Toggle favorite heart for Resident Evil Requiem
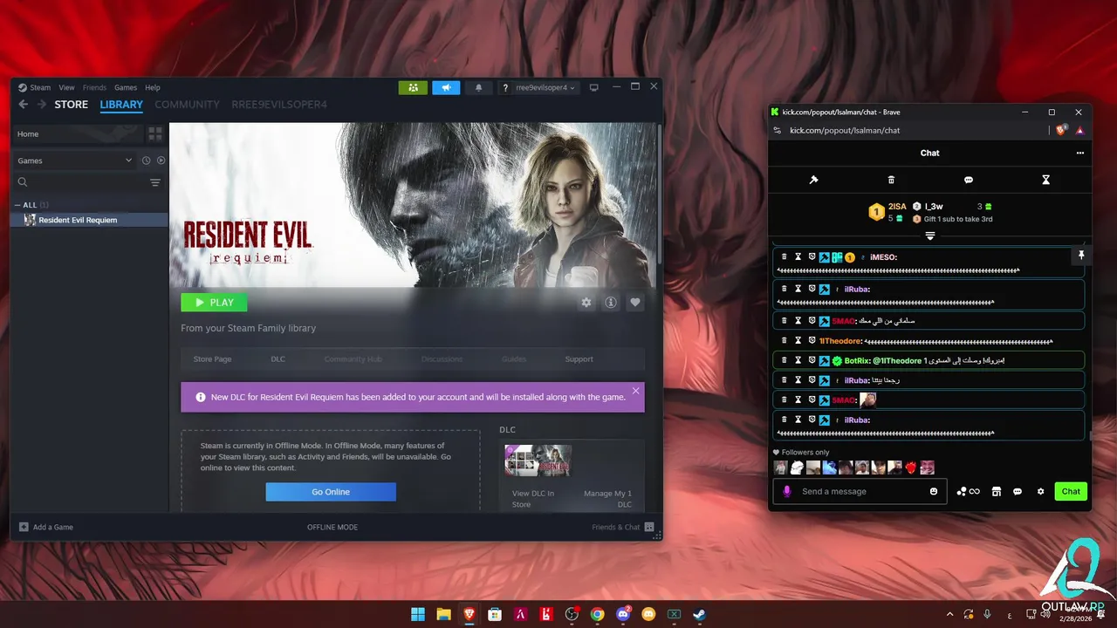The image size is (1117, 628). (x=635, y=303)
